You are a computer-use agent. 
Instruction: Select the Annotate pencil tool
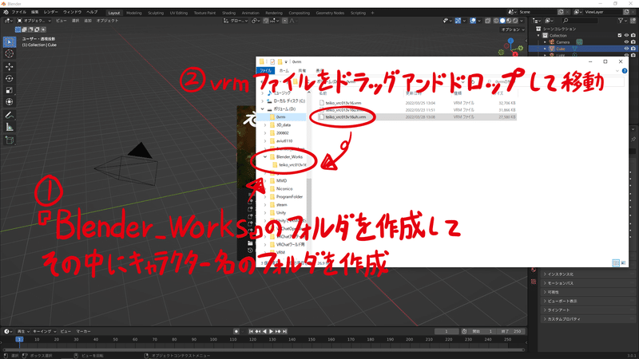[10, 115]
